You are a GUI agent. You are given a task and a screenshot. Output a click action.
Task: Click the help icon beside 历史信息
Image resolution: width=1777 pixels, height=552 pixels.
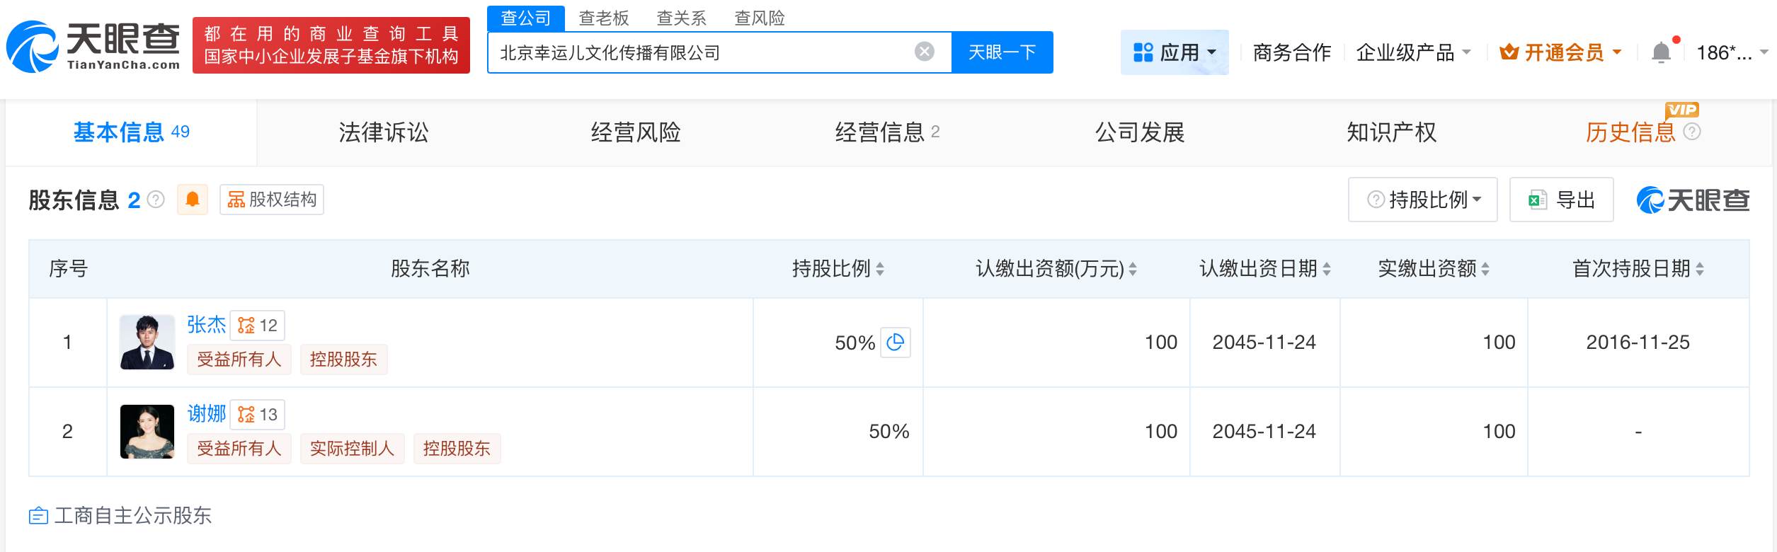click(x=1692, y=132)
